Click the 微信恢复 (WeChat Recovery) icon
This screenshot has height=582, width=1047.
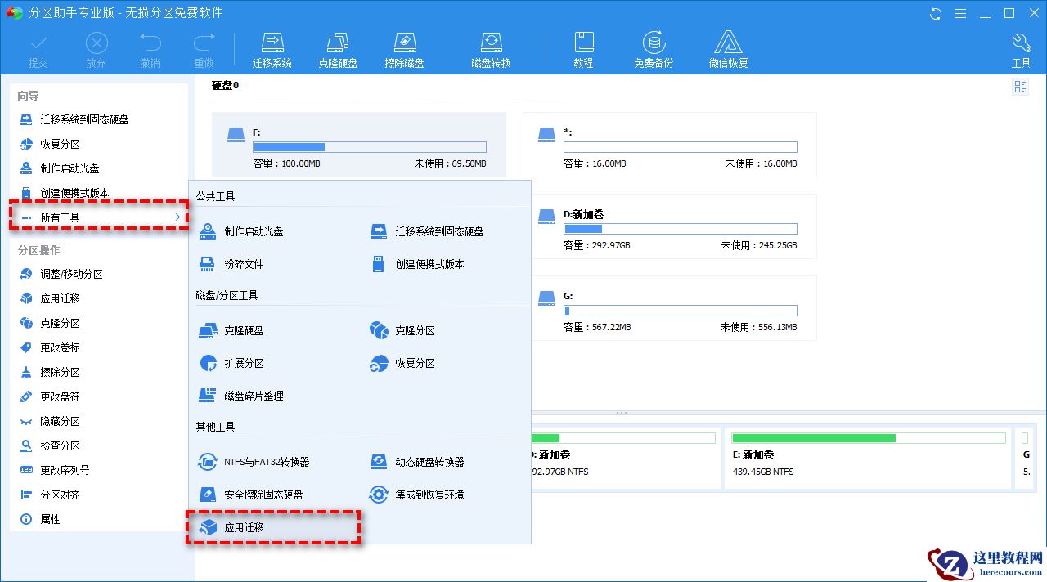point(728,47)
